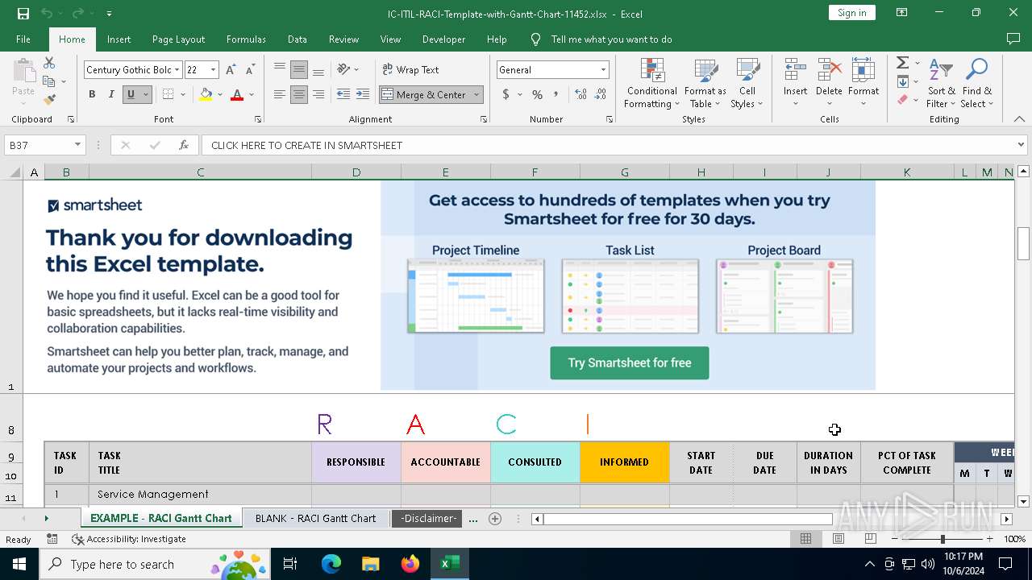This screenshot has width=1032, height=580.
Task: Apply Accounting number format dollar icon
Action: point(506,94)
